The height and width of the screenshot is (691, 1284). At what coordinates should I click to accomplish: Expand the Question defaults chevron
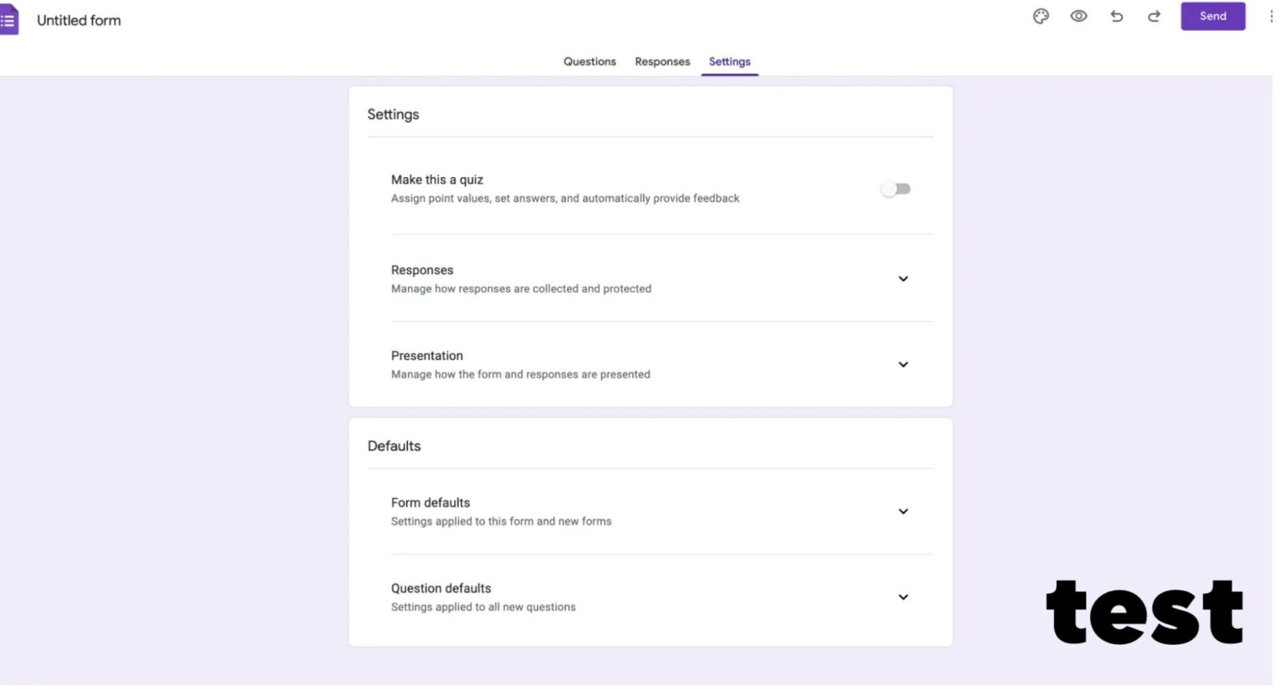[x=903, y=597]
